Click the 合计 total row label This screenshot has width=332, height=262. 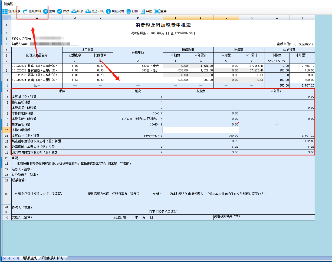pyautogui.click(x=37, y=85)
